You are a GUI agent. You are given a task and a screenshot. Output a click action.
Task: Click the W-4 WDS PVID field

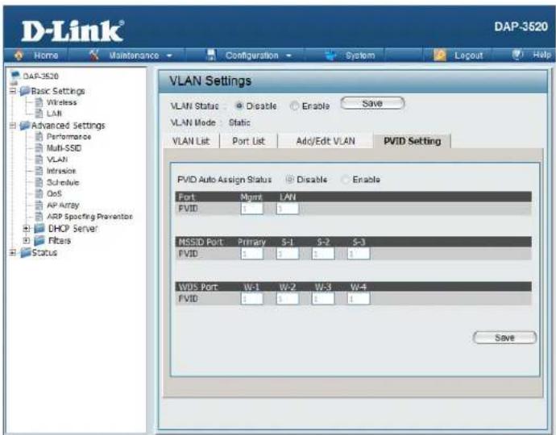[x=359, y=299]
